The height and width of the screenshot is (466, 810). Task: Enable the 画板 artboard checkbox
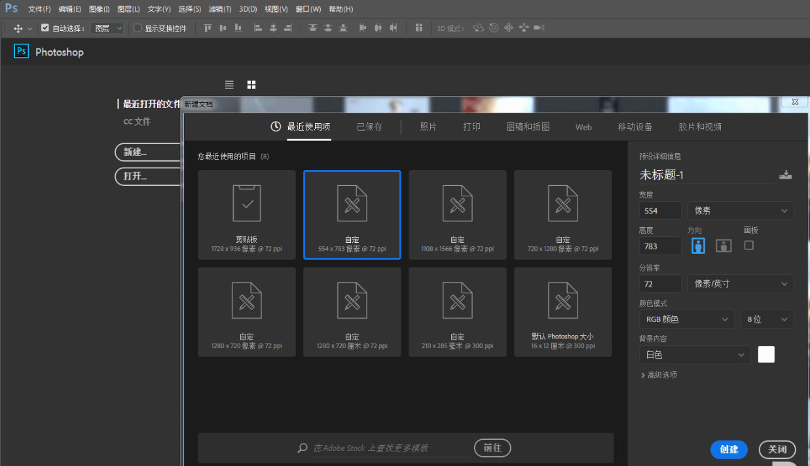click(749, 245)
